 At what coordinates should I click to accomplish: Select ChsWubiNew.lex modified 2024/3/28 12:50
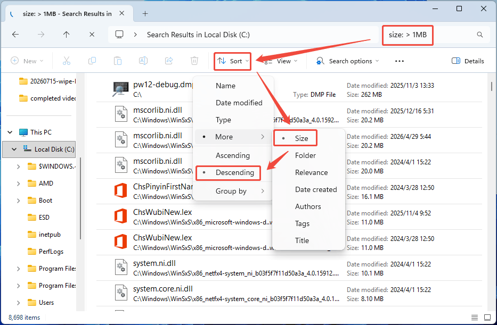point(289,243)
